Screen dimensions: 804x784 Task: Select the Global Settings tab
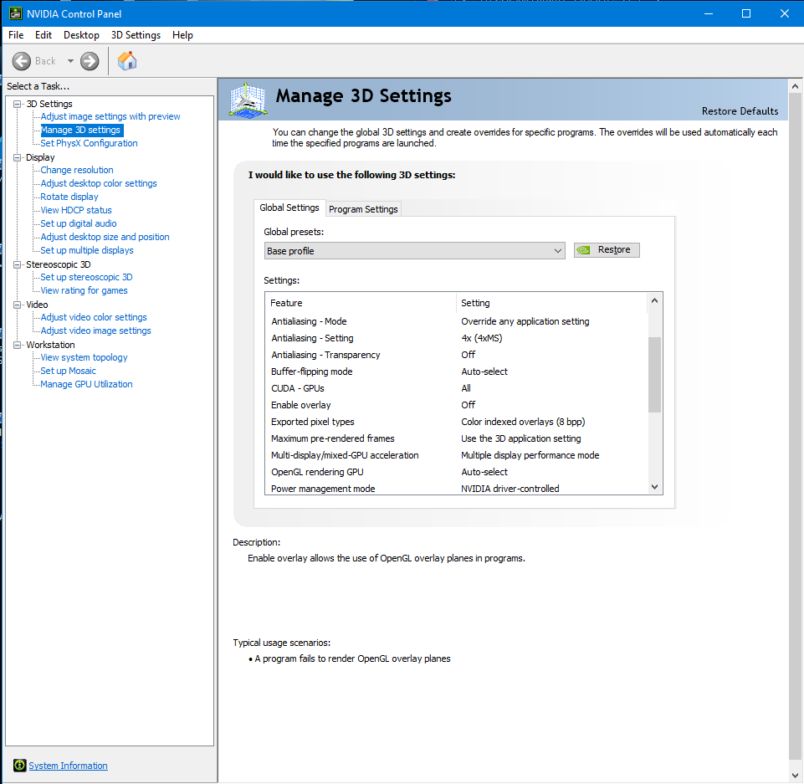tap(289, 208)
